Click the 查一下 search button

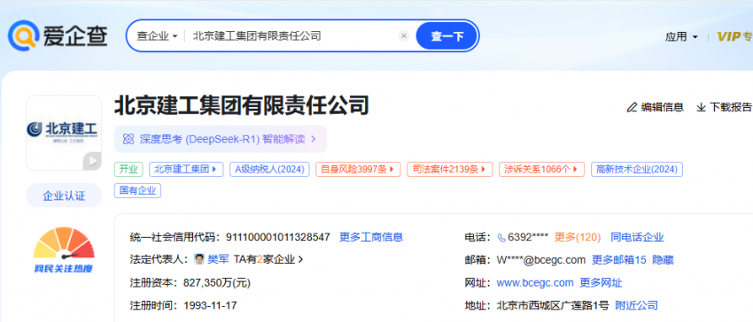(x=446, y=36)
